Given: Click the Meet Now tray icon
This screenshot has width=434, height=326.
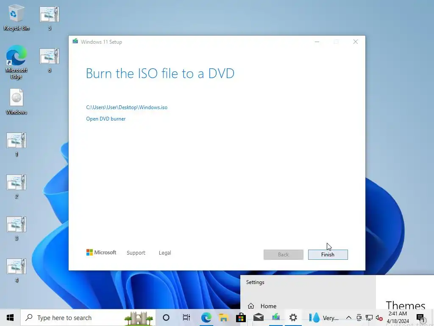Looking at the screenshot, I should coord(359,318).
